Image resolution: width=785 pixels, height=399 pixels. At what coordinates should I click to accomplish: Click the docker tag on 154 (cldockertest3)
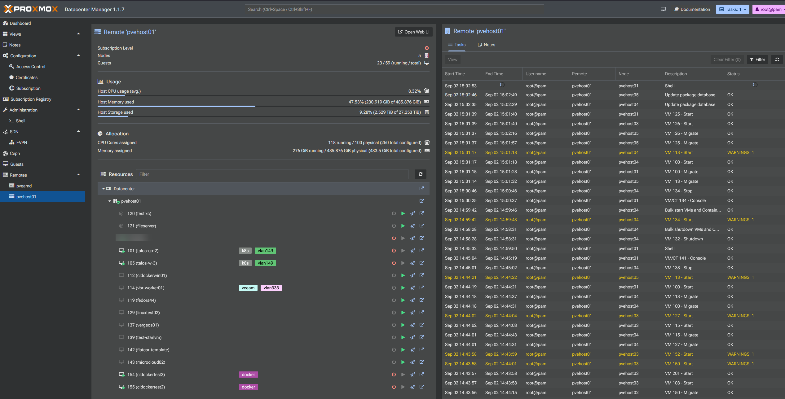pos(248,375)
